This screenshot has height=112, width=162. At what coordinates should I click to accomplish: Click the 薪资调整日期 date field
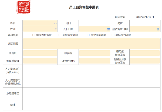pyautogui.click(x=145, y=29)
